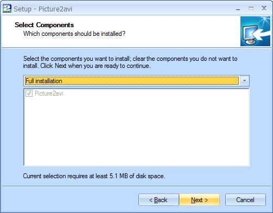Click Next to continue setup
The image size is (273, 213).
pyautogui.click(x=199, y=200)
